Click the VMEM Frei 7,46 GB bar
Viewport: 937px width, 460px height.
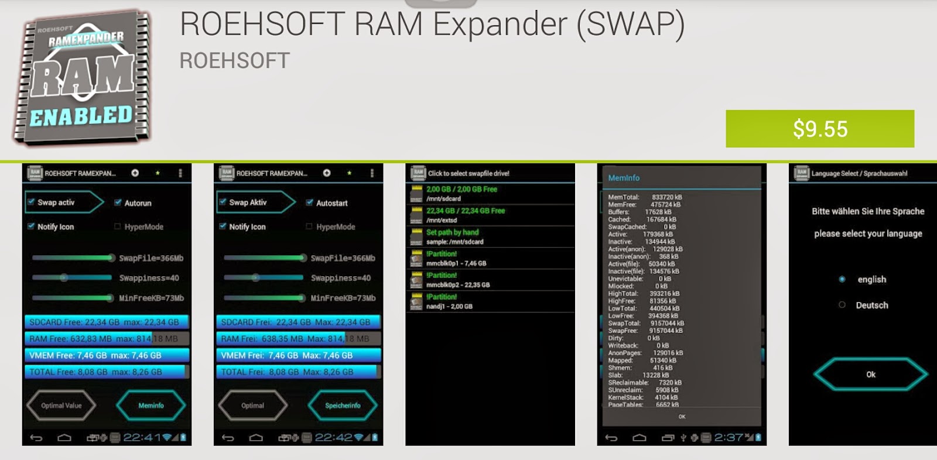pos(299,355)
